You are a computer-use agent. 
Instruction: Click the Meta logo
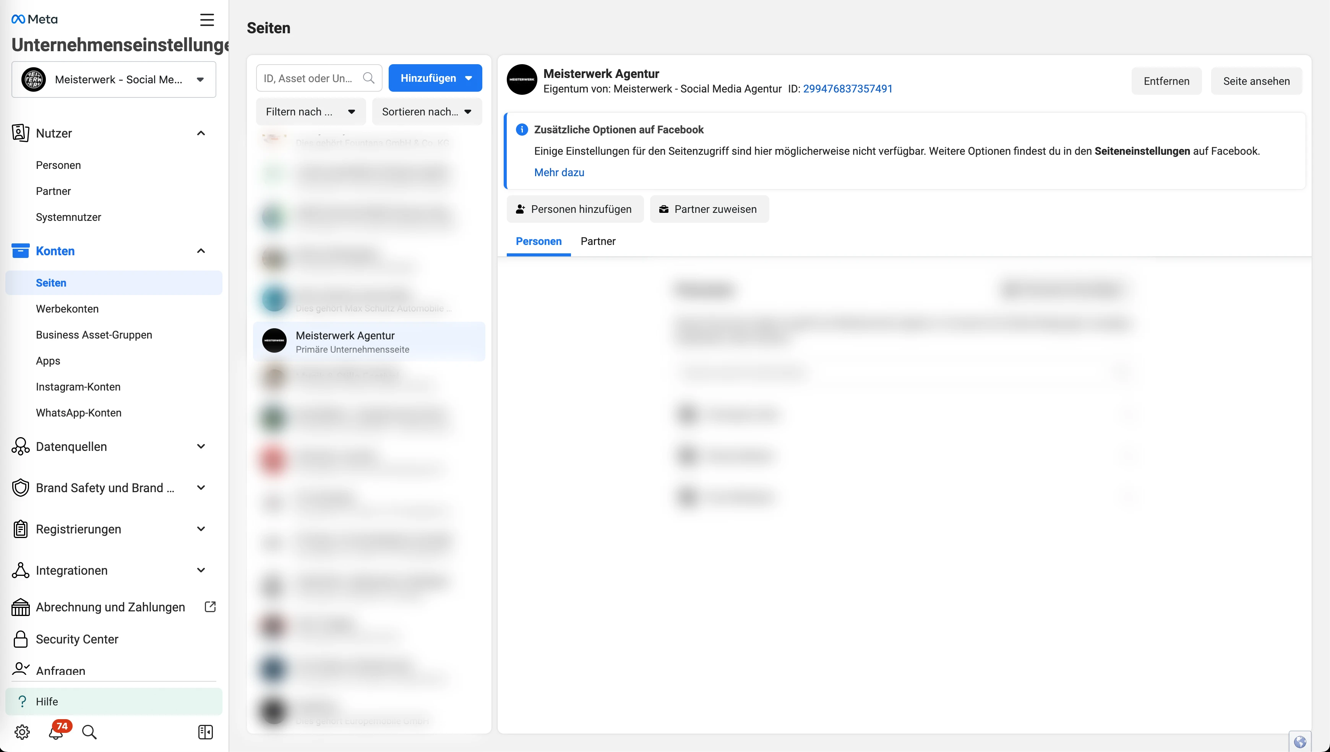point(34,19)
